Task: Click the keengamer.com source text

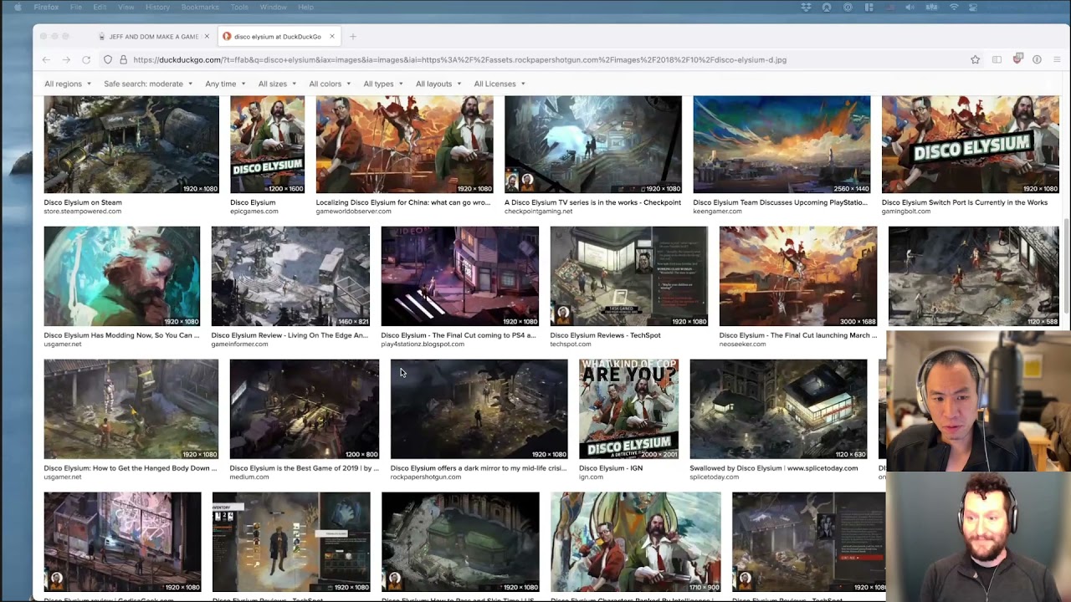Action: (718, 212)
